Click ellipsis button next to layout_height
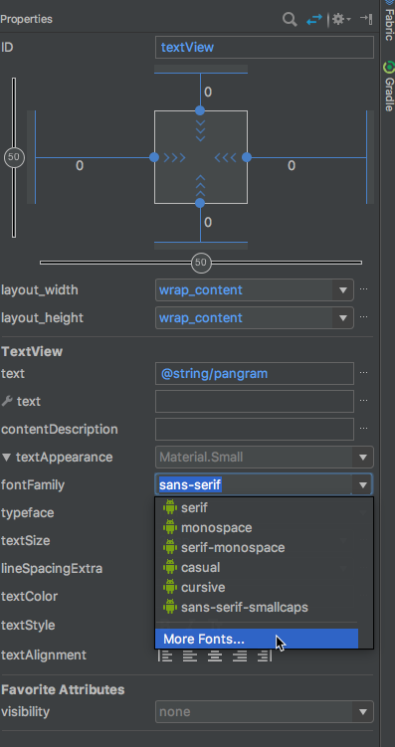This screenshot has width=395, height=747. click(363, 317)
